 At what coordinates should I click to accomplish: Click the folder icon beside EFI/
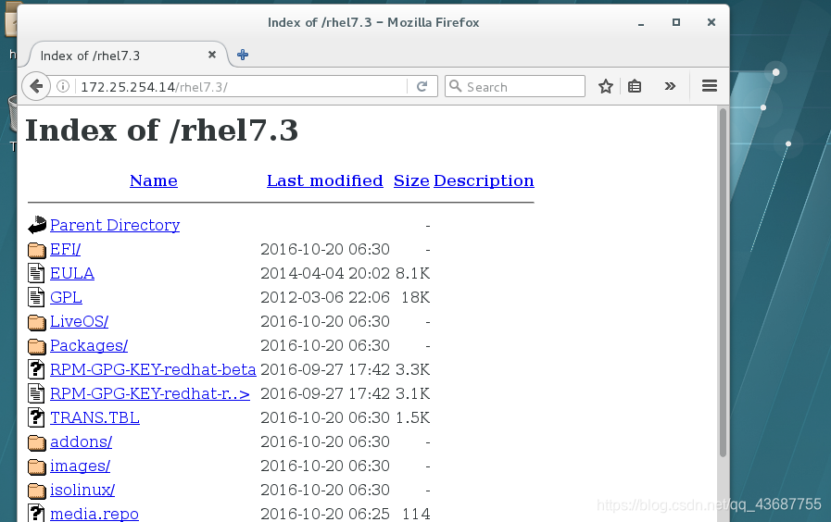click(x=36, y=249)
